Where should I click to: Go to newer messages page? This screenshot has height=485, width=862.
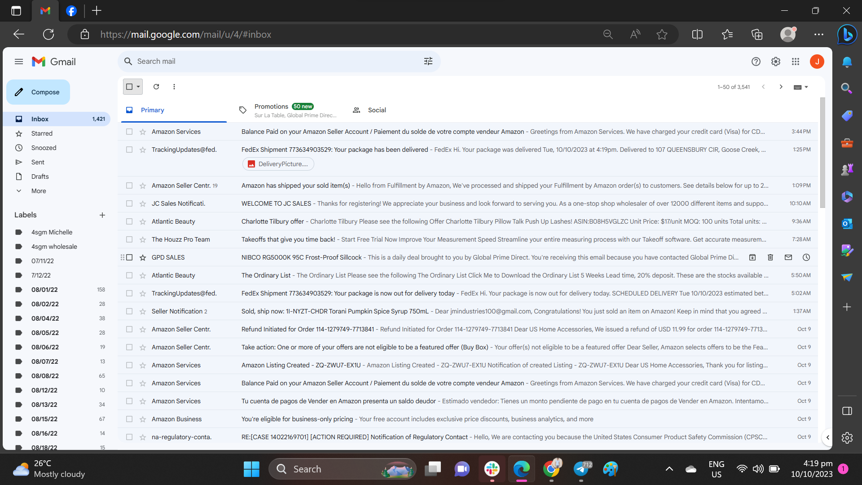pos(763,87)
